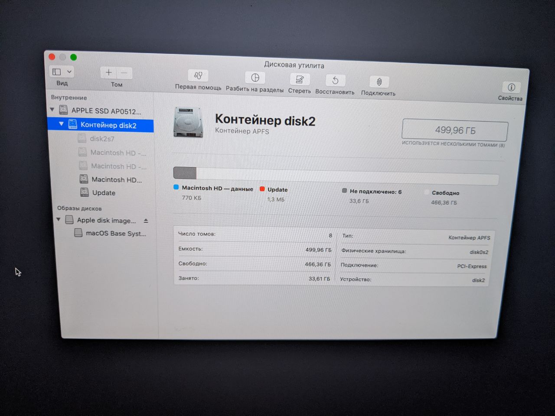The width and height of the screenshot is (555, 416).
Task: Add a volume with plus button
Action: 108,73
